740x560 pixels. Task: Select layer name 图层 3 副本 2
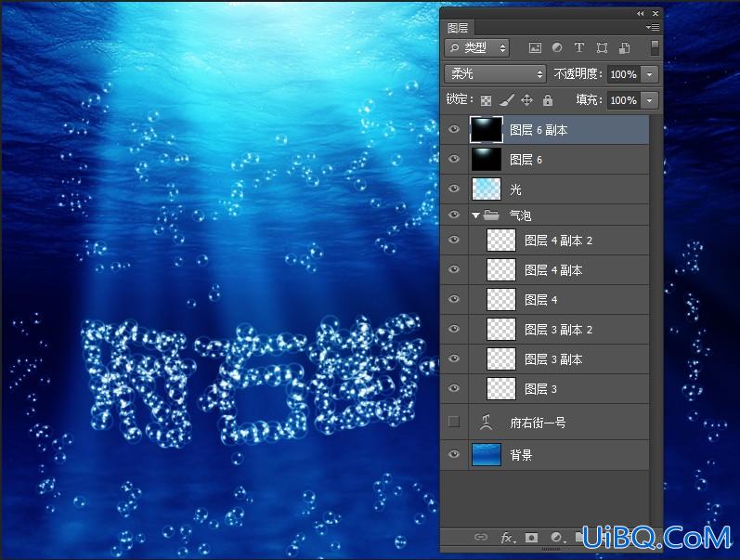pyautogui.click(x=559, y=330)
